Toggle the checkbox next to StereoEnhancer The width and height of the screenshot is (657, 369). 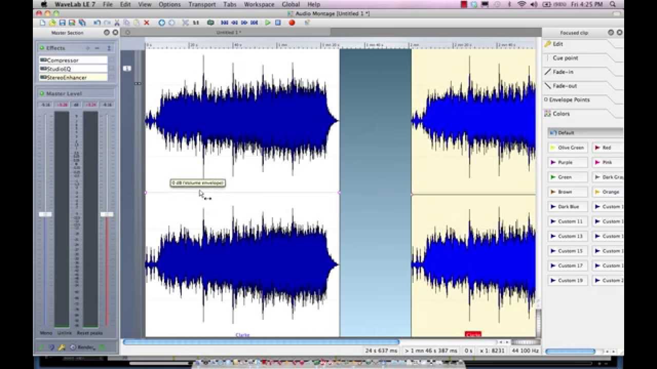tap(111, 77)
